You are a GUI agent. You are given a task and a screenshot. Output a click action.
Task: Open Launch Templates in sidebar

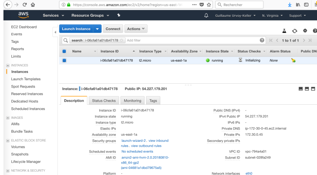[x=26, y=79]
